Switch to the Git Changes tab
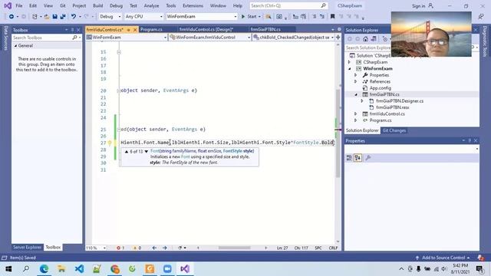 [394, 130]
